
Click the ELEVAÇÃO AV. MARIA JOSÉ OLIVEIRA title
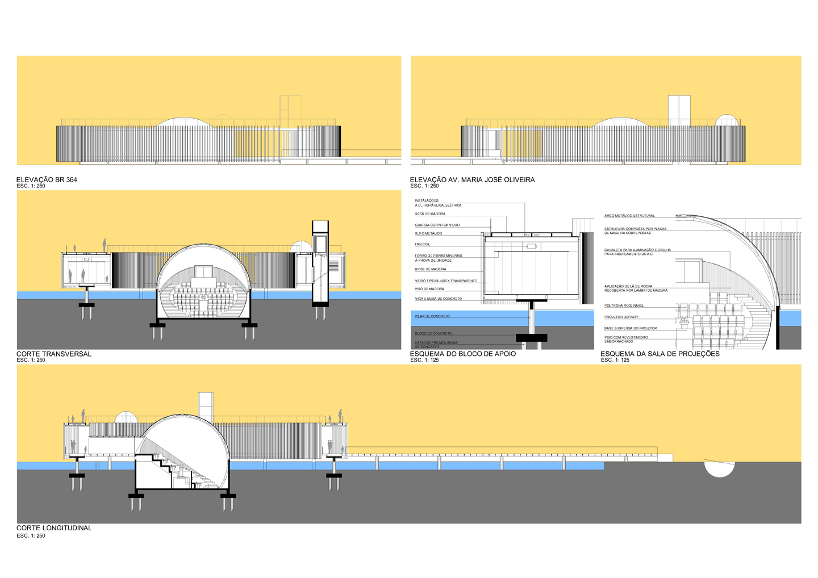tap(472, 180)
